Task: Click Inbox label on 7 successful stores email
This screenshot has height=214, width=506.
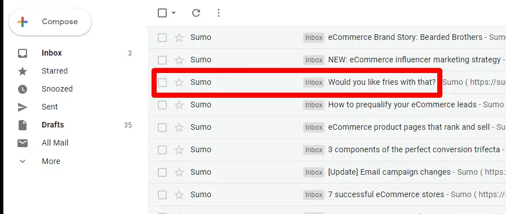Action: (314, 195)
